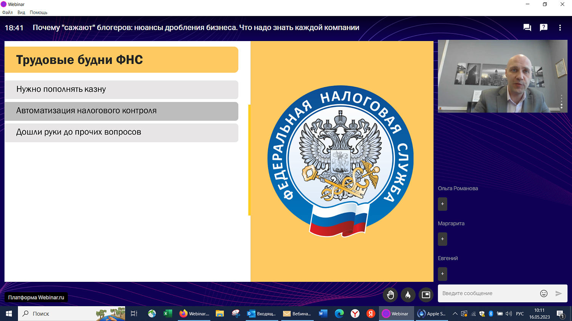Click the presenter video thumbnail
The width and height of the screenshot is (572, 321).
coord(503,76)
